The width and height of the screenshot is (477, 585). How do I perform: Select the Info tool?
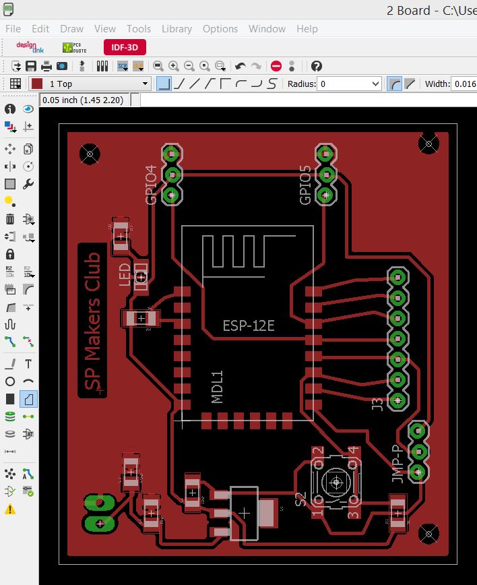pyautogui.click(x=10, y=109)
